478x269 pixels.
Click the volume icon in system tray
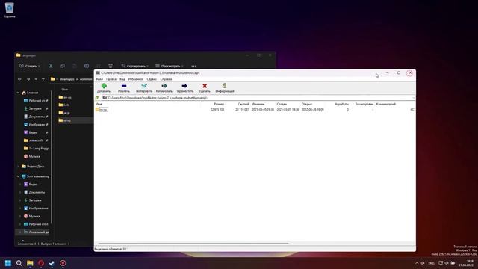point(447,263)
